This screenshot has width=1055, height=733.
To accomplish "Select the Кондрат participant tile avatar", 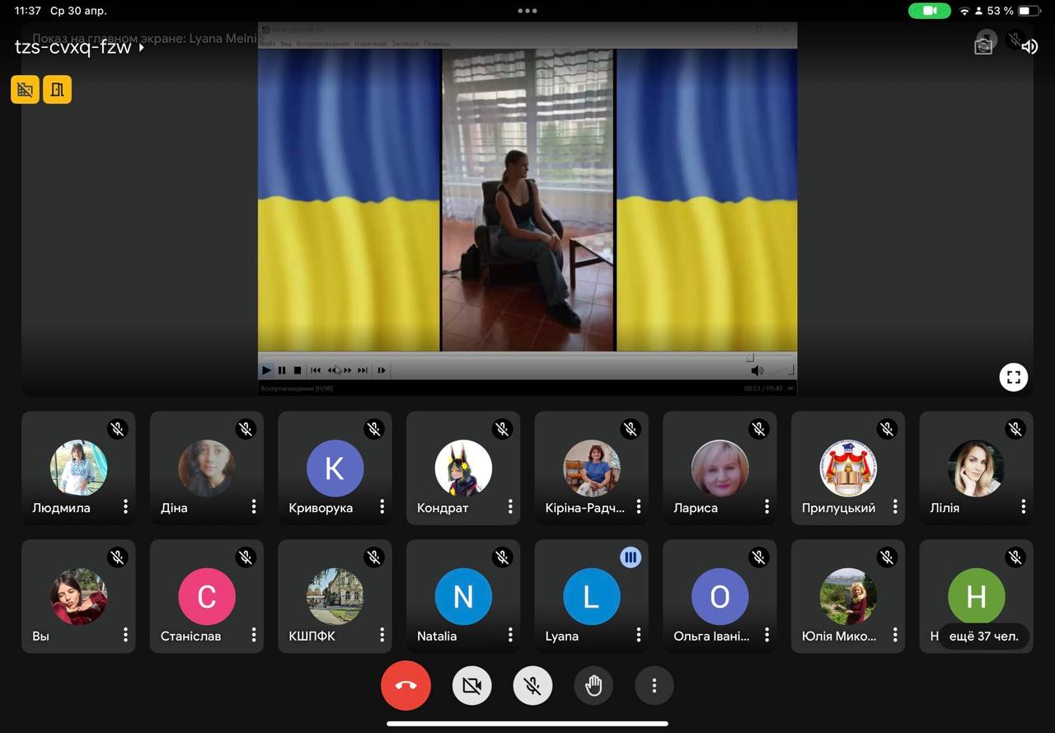I will point(463,468).
